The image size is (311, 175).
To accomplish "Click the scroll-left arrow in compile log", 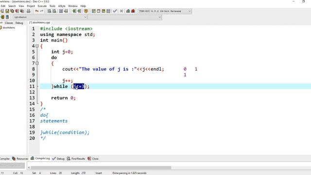I will pyautogui.click(x=29, y=168).
